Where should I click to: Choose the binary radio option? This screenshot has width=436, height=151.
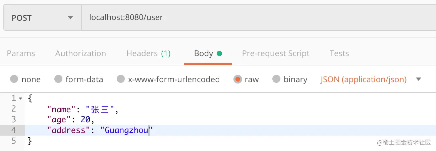276,80
